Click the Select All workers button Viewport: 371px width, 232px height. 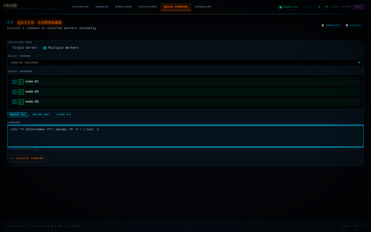[18, 115]
